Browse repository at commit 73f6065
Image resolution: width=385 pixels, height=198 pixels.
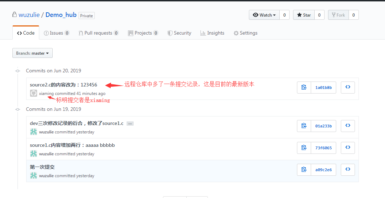pos(348,148)
